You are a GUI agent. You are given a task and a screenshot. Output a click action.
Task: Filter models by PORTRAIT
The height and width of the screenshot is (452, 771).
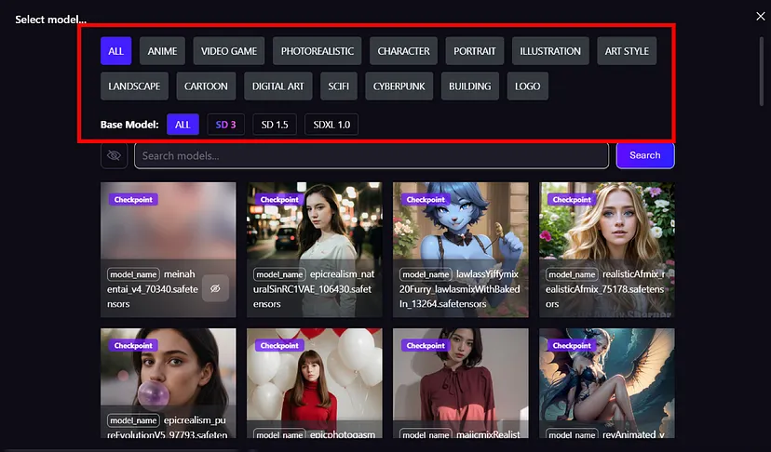[475, 51]
